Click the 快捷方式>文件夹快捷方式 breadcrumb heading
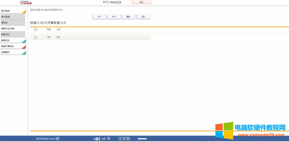Viewport: 289px width, 142px height. [x=48, y=23]
